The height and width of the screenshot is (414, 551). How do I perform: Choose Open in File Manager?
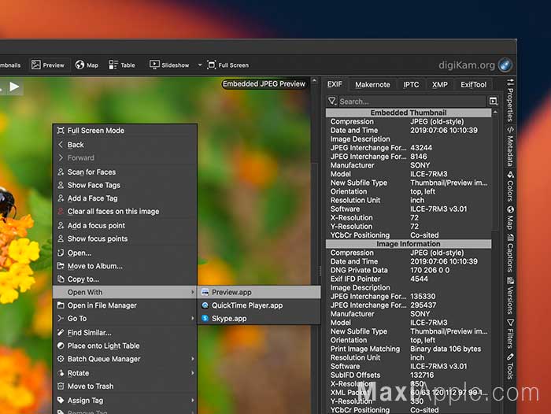coord(124,305)
